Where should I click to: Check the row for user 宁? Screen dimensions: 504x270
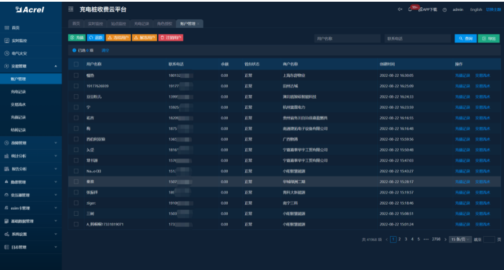click(x=76, y=107)
